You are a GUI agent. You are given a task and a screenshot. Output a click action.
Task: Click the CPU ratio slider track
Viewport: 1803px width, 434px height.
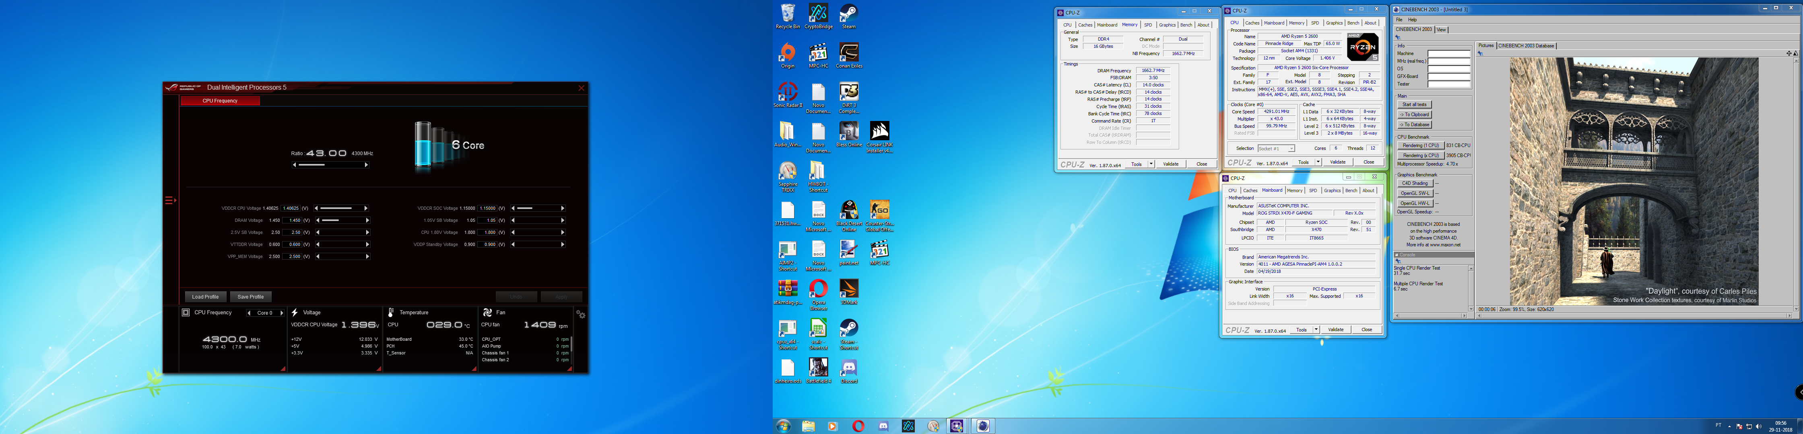click(x=330, y=165)
